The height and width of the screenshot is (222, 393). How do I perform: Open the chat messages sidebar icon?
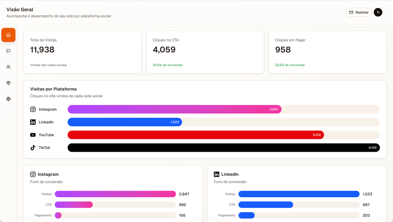[9, 51]
